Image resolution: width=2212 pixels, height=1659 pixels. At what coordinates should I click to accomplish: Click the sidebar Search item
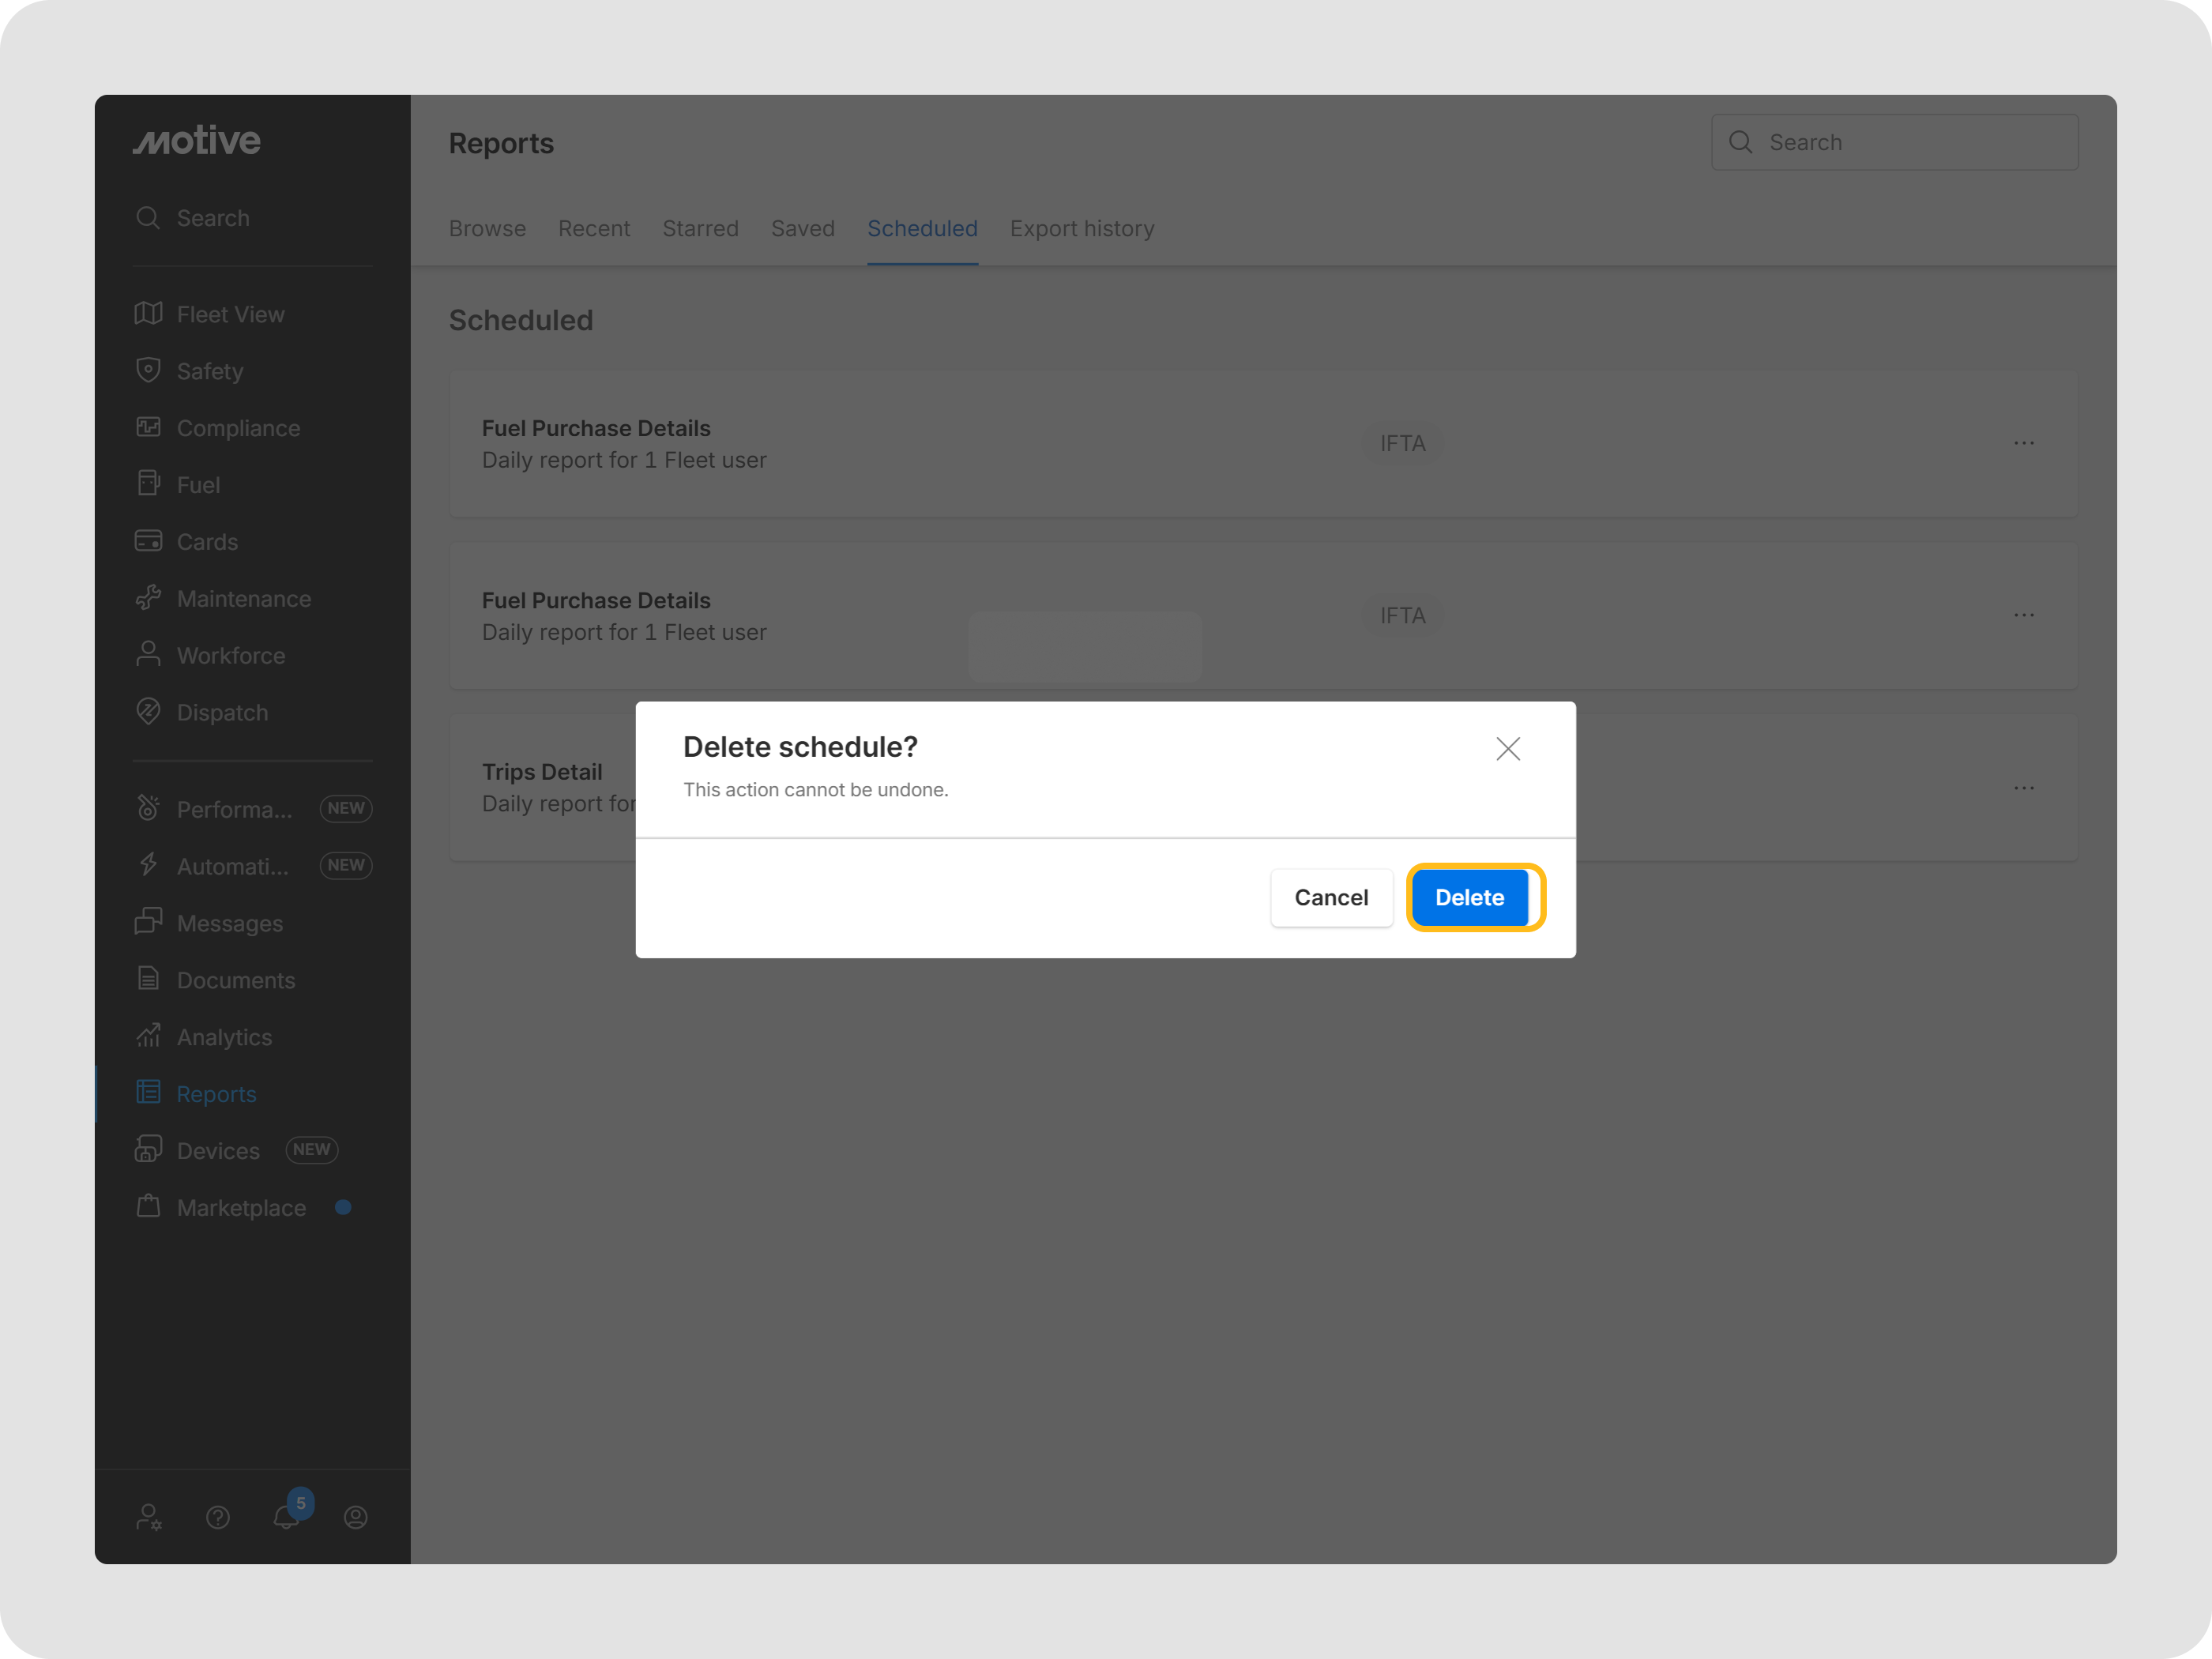click(x=212, y=218)
